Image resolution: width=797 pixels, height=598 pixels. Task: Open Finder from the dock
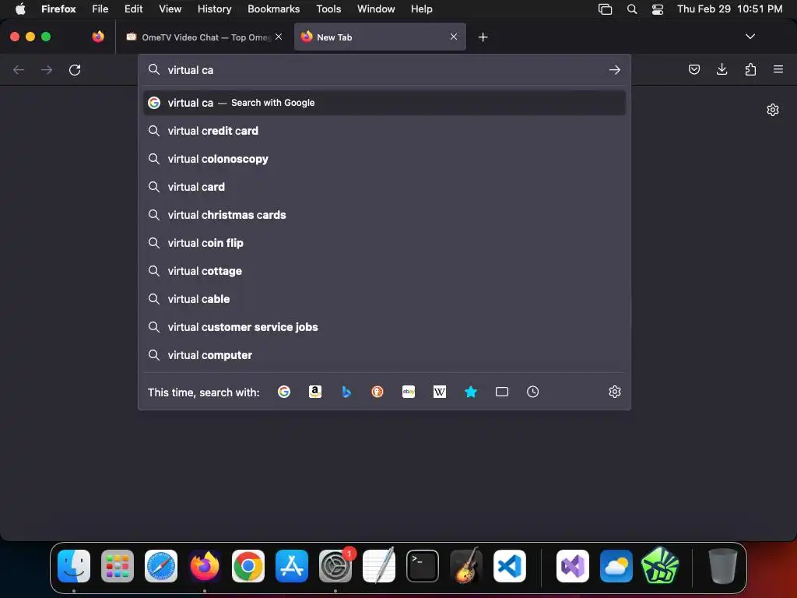74,565
